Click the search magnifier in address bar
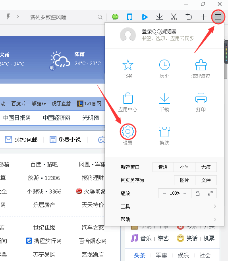This screenshot has height=261, width=228. coord(100,17)
